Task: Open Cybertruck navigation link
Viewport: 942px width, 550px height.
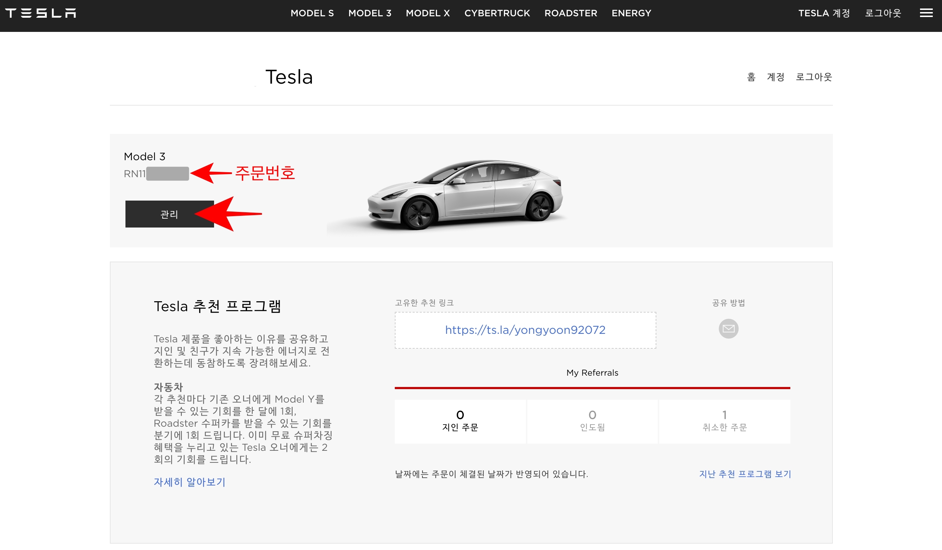Action: pyautogui.click(x=497, y=13)
